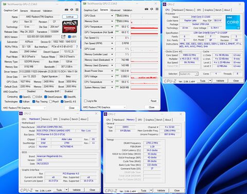The width and height of the screenshot is (247, 194).
Task: Toggle the CUDA checkbox
Action: tap(34, 97)
